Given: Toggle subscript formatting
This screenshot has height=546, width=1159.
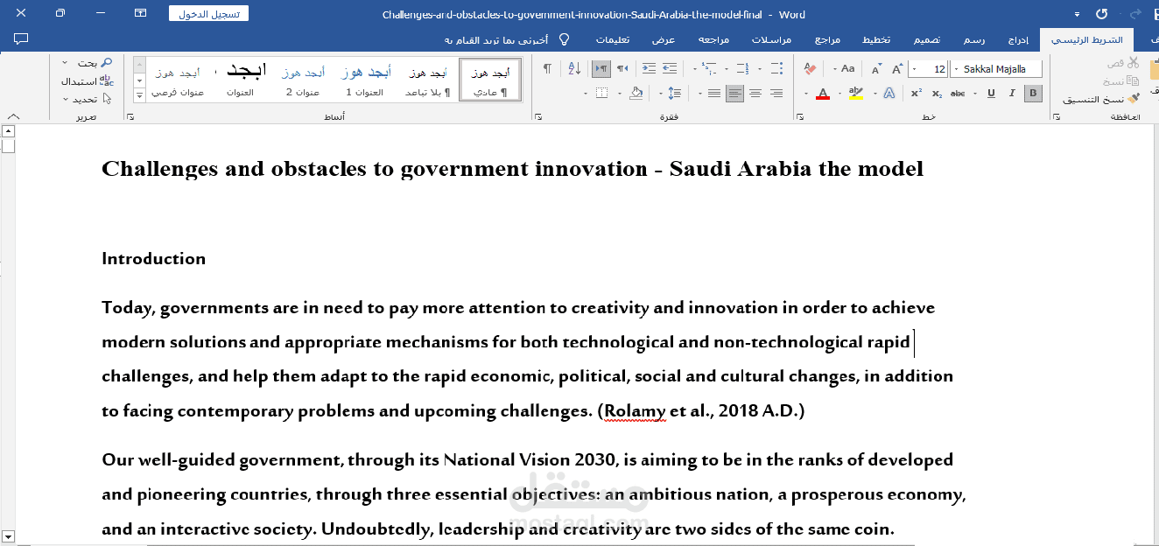Looking at the screenshot, I should [938, 93].
